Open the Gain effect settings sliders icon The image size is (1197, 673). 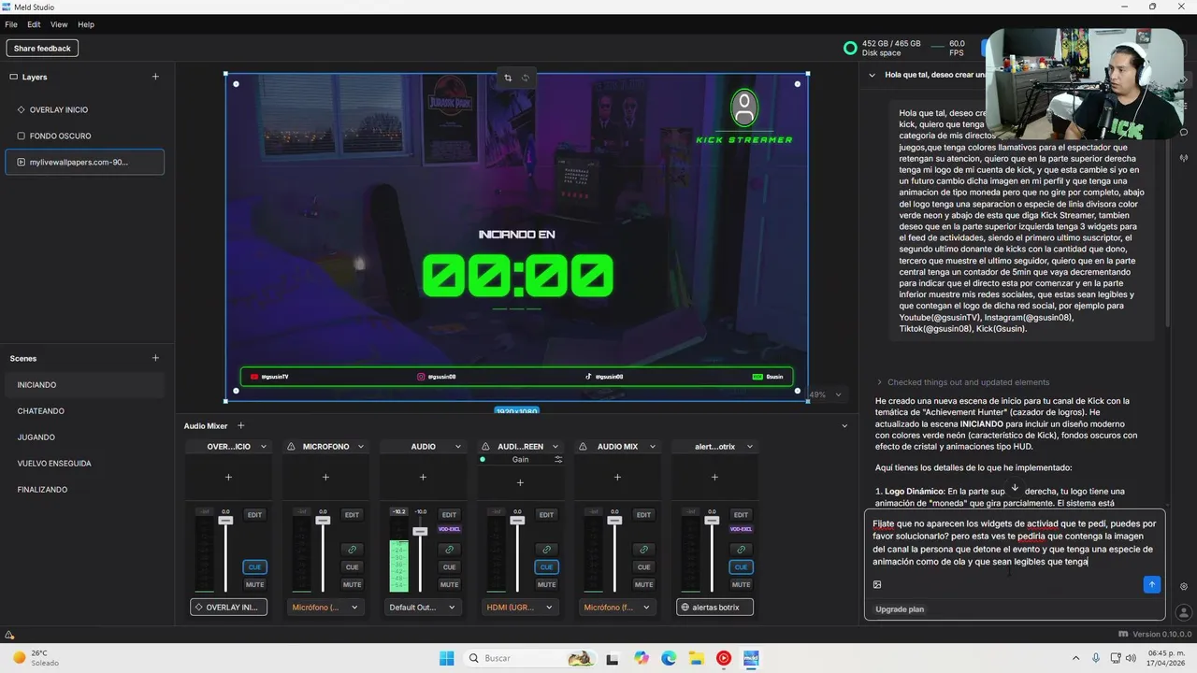click(x=558, y=459)
